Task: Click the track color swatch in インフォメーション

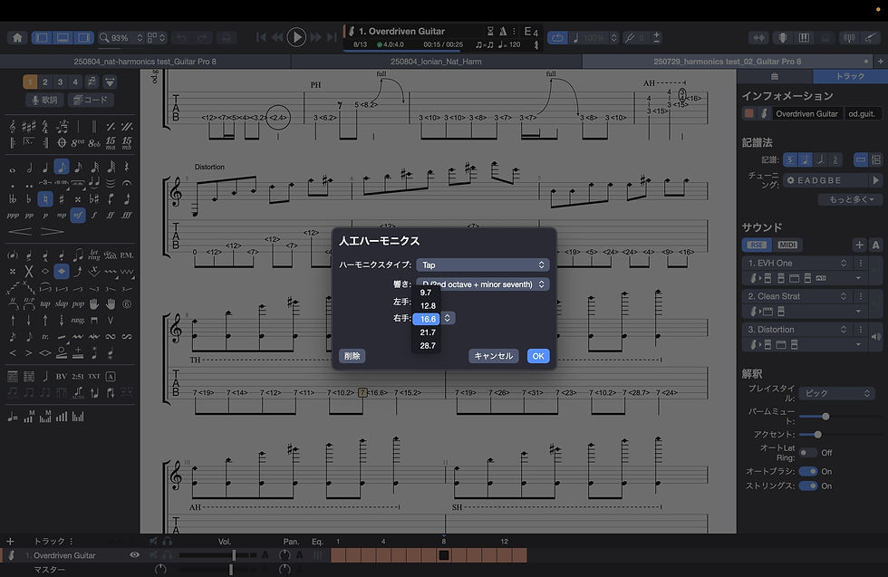Action: pos(748,114)
